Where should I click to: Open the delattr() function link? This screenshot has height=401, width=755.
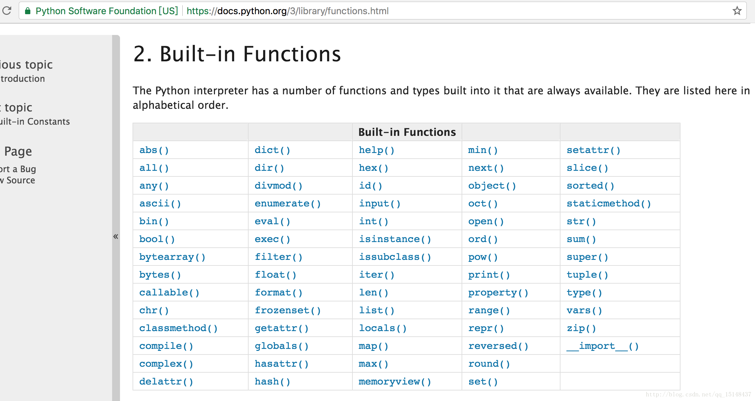[x=166, y=382]
